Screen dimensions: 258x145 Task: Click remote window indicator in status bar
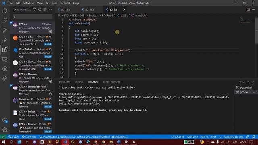pos(4,137)
